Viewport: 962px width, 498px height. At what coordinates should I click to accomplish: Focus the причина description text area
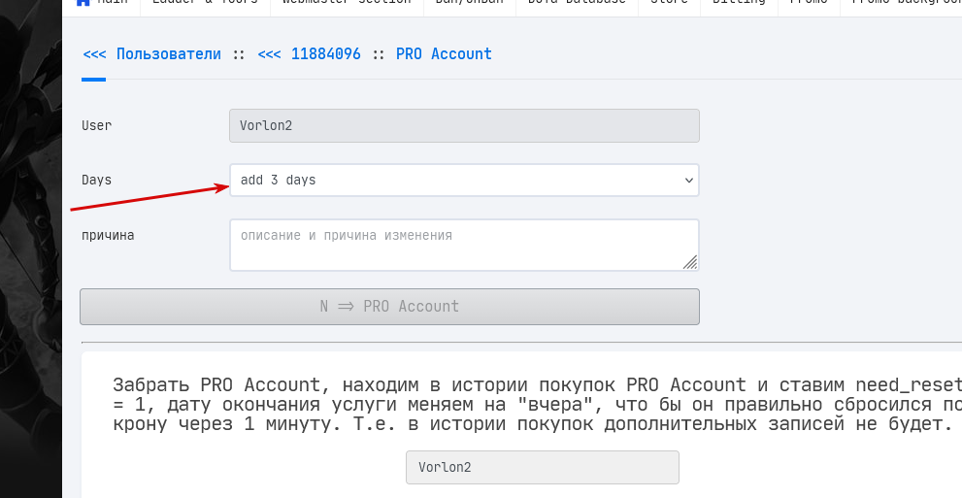(x=456, y=245)
